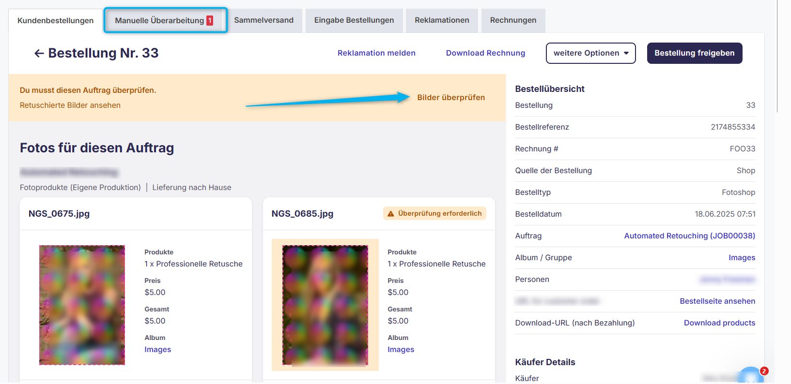
Task: Open the Manuelle Überarbeitung tab
Action: [165, 20]
